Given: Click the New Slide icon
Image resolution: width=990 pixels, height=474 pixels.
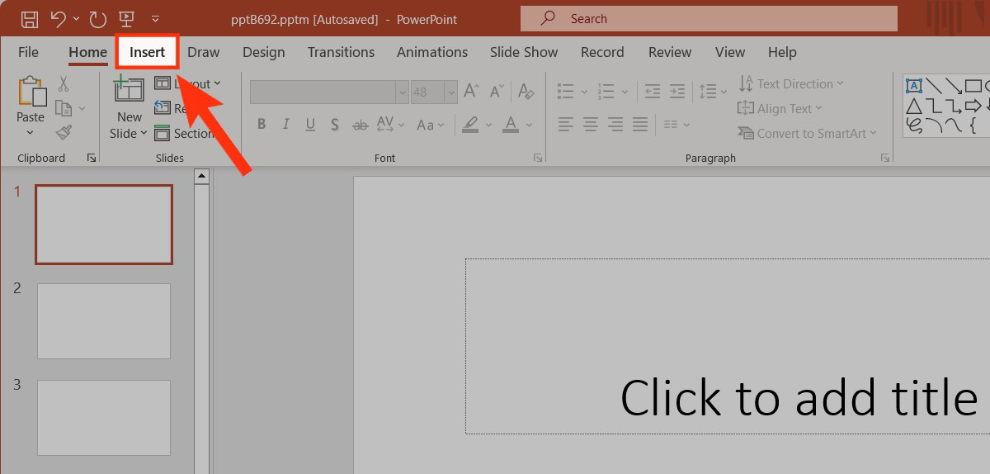Looking at the screenshot, I should tap(129, 90).
